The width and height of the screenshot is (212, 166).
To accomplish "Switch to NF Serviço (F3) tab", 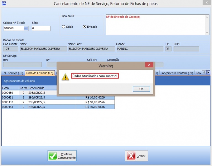I will tap(13, 73).
